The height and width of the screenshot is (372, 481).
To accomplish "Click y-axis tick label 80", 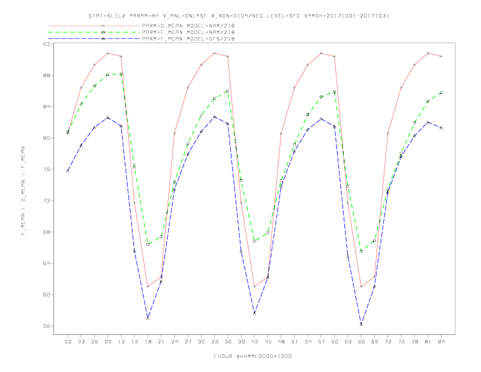I will click(47, 138).
